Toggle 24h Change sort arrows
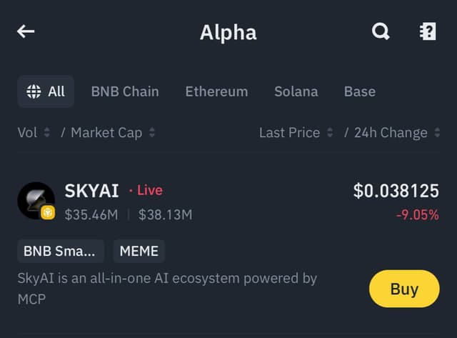This screenshot has width=457, height=338. click(437, 132)
